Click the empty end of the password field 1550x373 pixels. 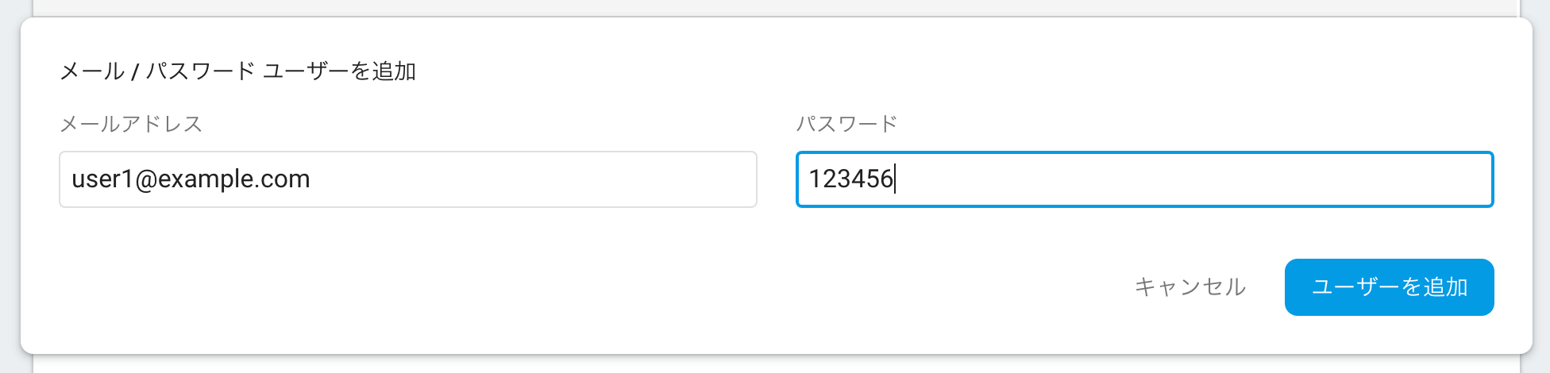pos(1191,179)
